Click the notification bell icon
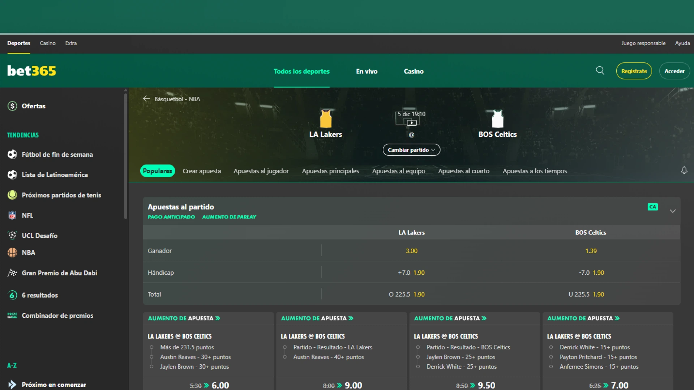Screen dimensions: 694x390 (x=684, y=170)
